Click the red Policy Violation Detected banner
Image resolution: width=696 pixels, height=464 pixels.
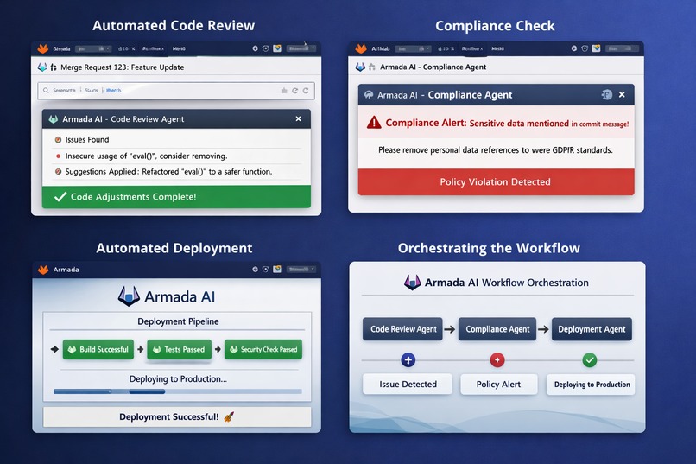point(496,181)
